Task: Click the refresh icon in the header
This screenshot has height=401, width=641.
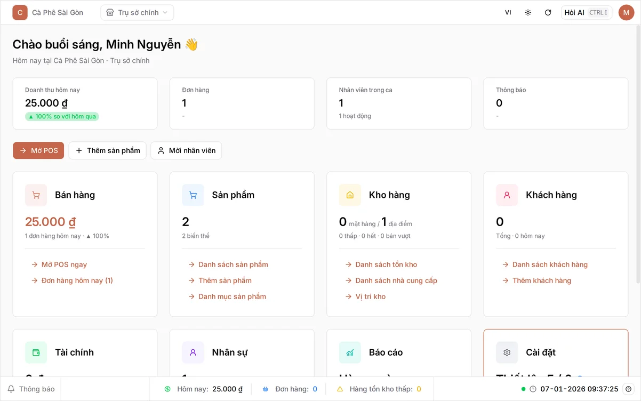Action: pos(548,12)
